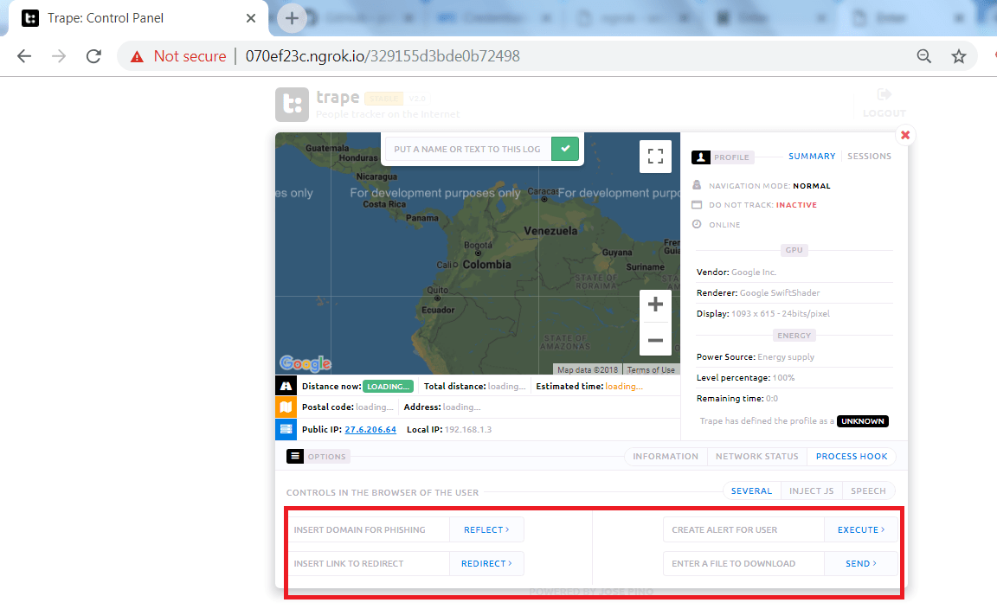Open the Information tab

click(x=666, y=457)
